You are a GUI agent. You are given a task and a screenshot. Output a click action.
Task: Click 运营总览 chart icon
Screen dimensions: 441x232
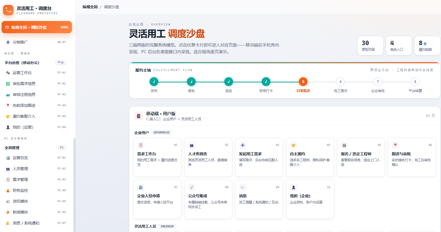[x=8, y=158]
